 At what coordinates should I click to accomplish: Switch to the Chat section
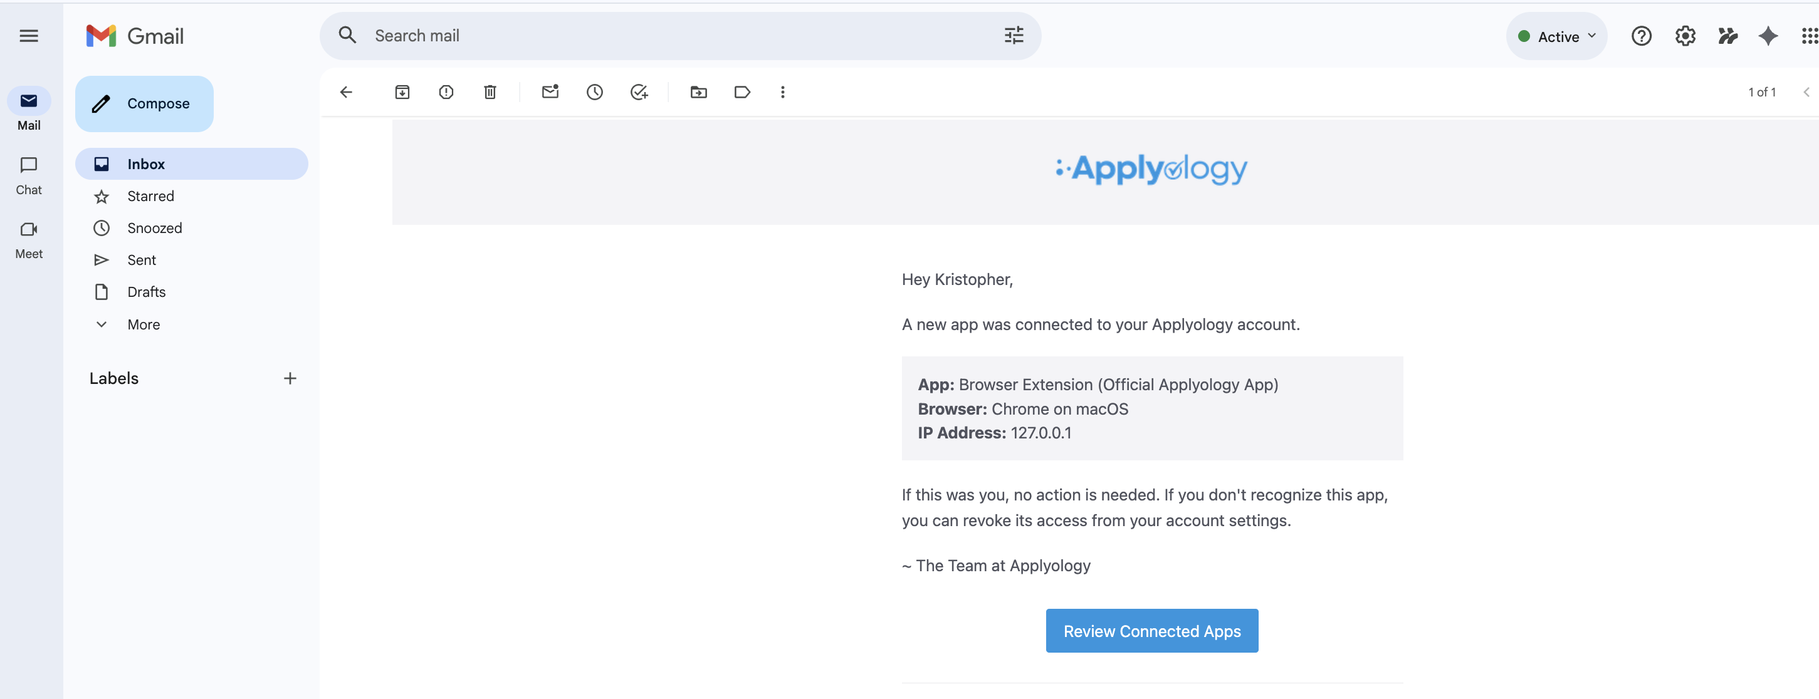point(28,174)
